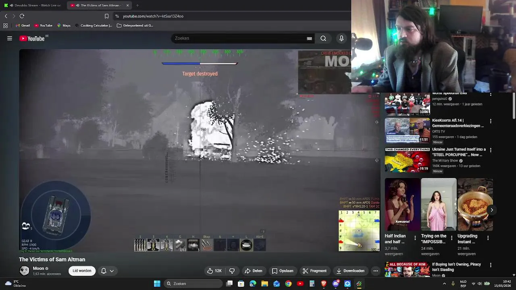The image size is (516, 290).
Task: Like the video with the thumbs-up 12K button
Action: click(214, 271)
